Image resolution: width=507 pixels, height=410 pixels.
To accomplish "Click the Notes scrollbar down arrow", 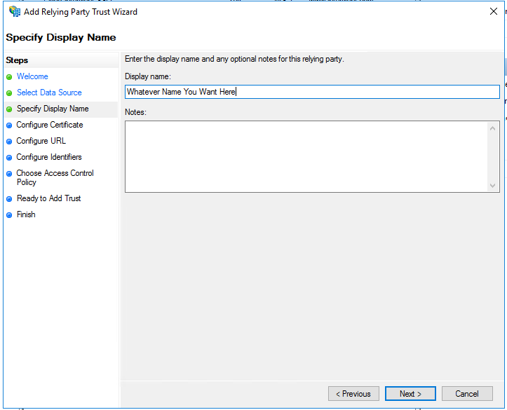I will pyautogui.click(x=493, y=185).
